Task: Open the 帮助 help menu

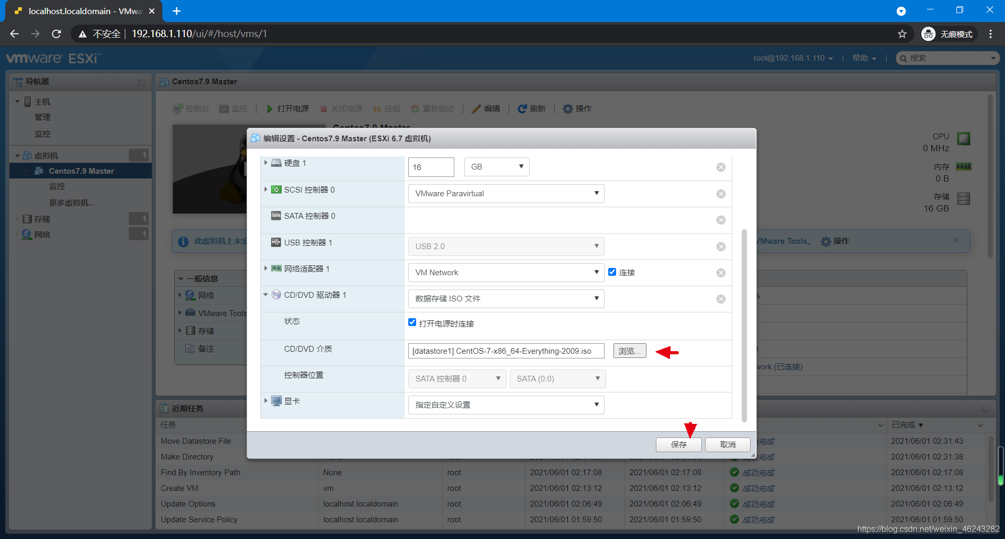Action: [x=864, y=58]
